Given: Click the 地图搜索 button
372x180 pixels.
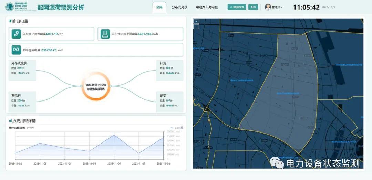Looking at the screenshot, I should (237, 7).
